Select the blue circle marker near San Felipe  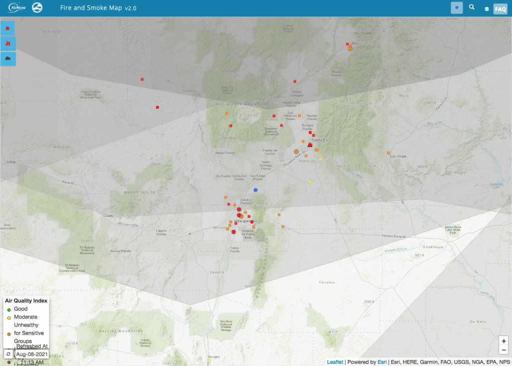click(255, 190)
